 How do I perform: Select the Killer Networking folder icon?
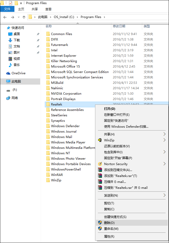click(x=48, y=61)
